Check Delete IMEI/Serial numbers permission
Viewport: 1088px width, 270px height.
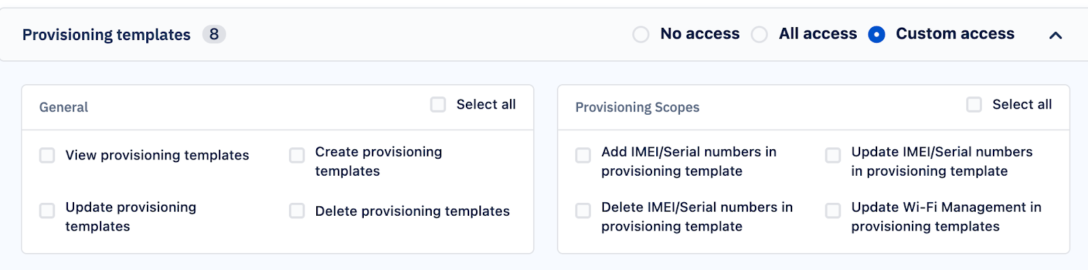click(x=583, y=210)
